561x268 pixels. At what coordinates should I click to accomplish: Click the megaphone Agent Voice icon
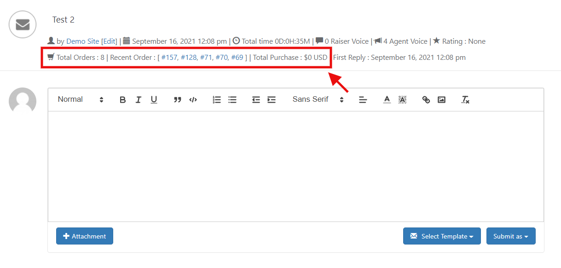pos(378,41)
